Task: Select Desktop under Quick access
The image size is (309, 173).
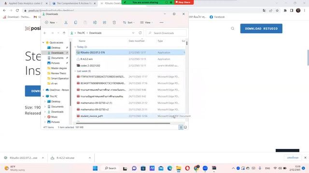Action: coord(56,48)
